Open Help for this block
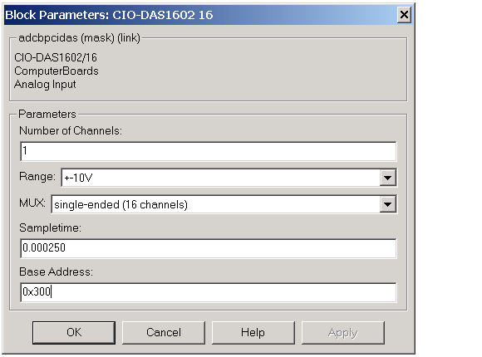This screenshot has height=357, width=482. point(253,332)
